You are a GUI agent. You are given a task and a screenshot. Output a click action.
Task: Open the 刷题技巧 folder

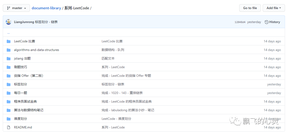[x=20, y=67]
